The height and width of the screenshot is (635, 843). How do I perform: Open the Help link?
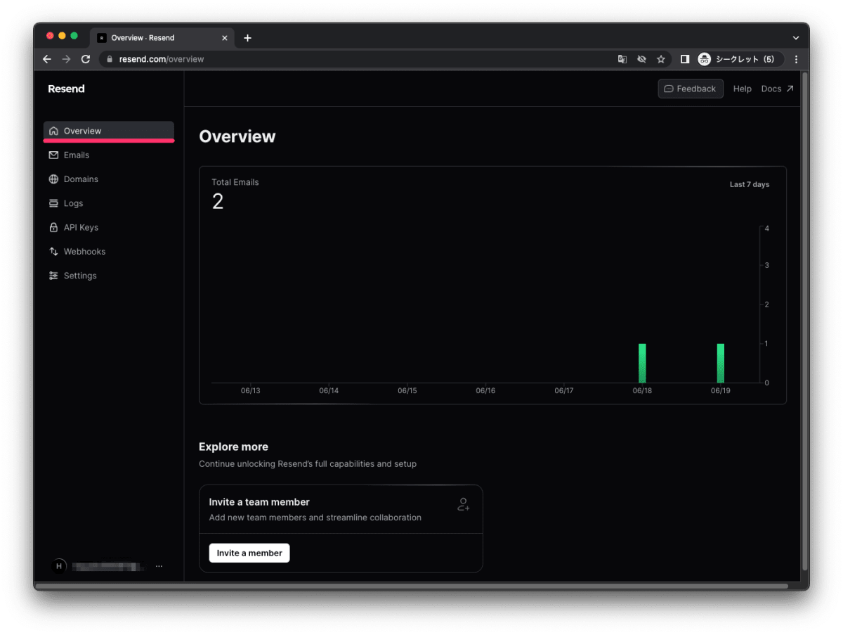743,89
